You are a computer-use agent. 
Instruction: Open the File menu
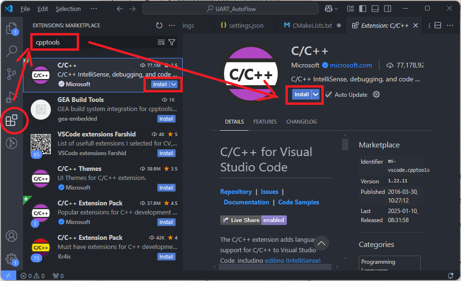coord(25,9)
